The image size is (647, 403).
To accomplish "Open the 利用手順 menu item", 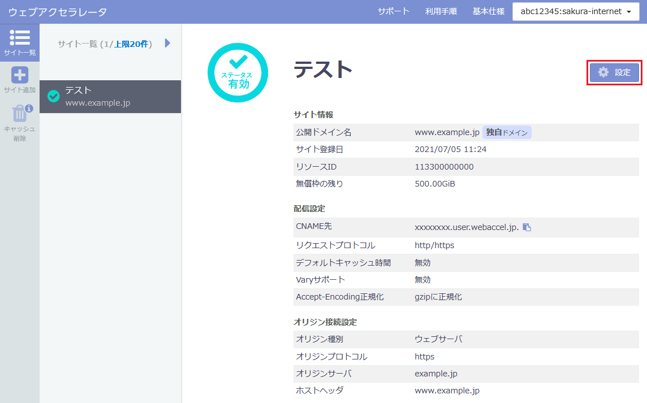I will click(x=441, y=11).
